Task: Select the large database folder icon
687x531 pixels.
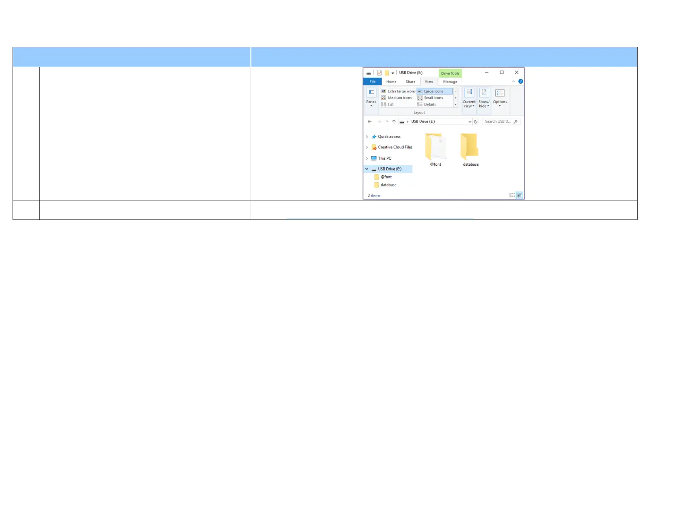Action: (x=471, y=150)
